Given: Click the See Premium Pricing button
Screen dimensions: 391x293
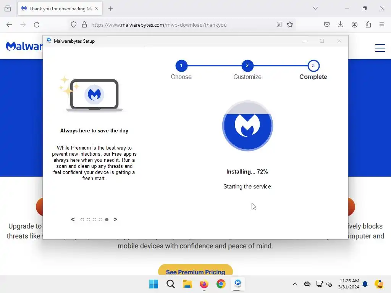Looking at the screenshot, I should pyautogui.click(x=195, y=270).
